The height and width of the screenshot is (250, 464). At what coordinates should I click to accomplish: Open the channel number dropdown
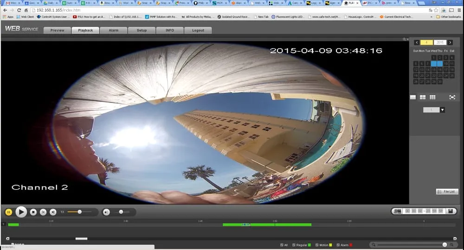(x=442, y=110)
